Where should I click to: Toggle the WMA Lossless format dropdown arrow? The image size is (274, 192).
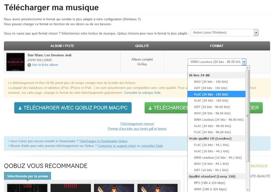[x=244, y=62]
